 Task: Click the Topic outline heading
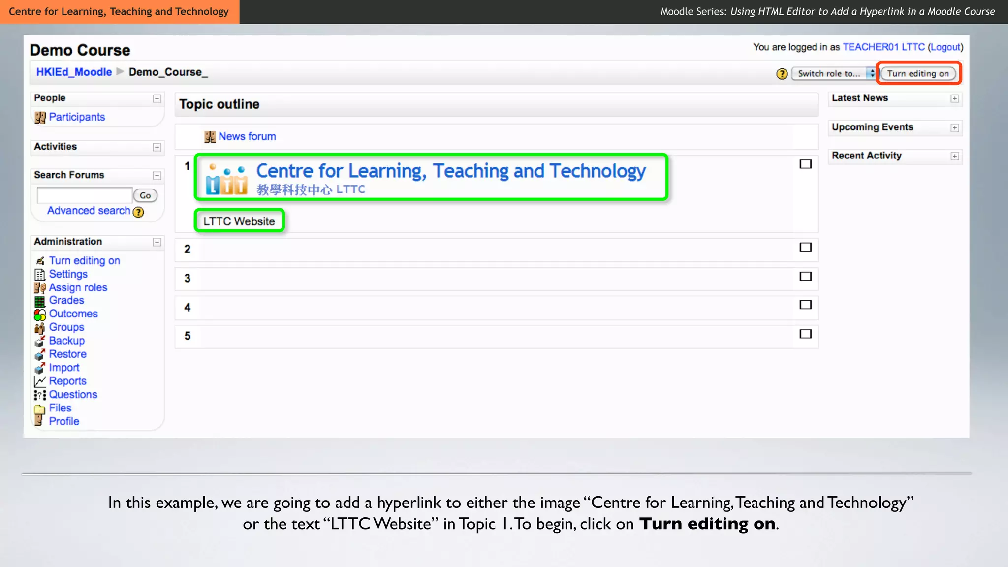[219, 104]
